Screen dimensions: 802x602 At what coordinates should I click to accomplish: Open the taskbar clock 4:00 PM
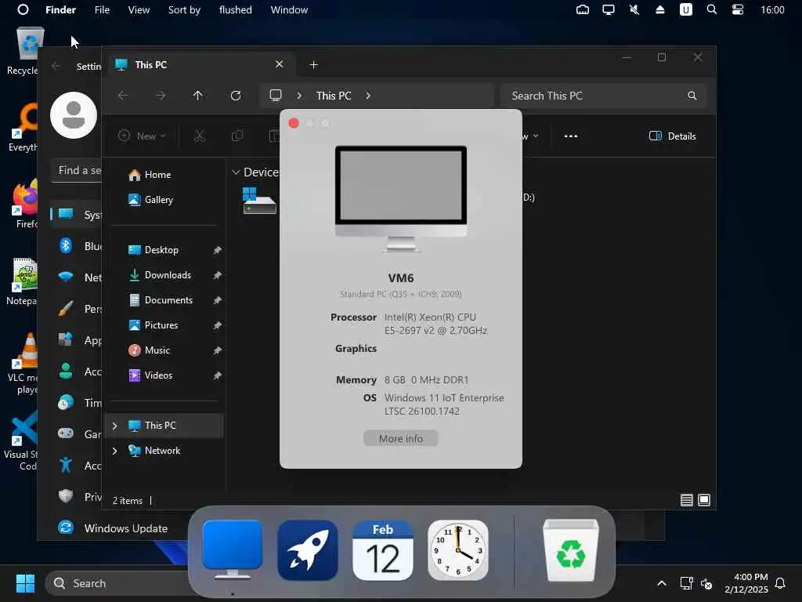point(746,583)
